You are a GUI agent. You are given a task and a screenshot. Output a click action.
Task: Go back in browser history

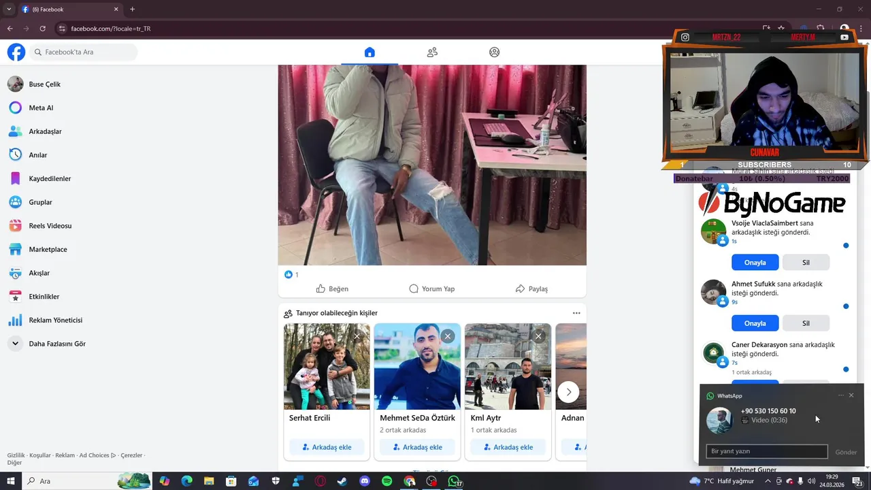(x=10, y=29)
